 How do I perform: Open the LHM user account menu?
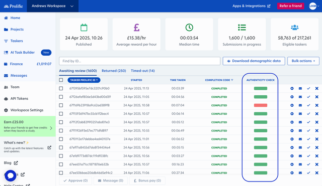click(x=314, y=6)
